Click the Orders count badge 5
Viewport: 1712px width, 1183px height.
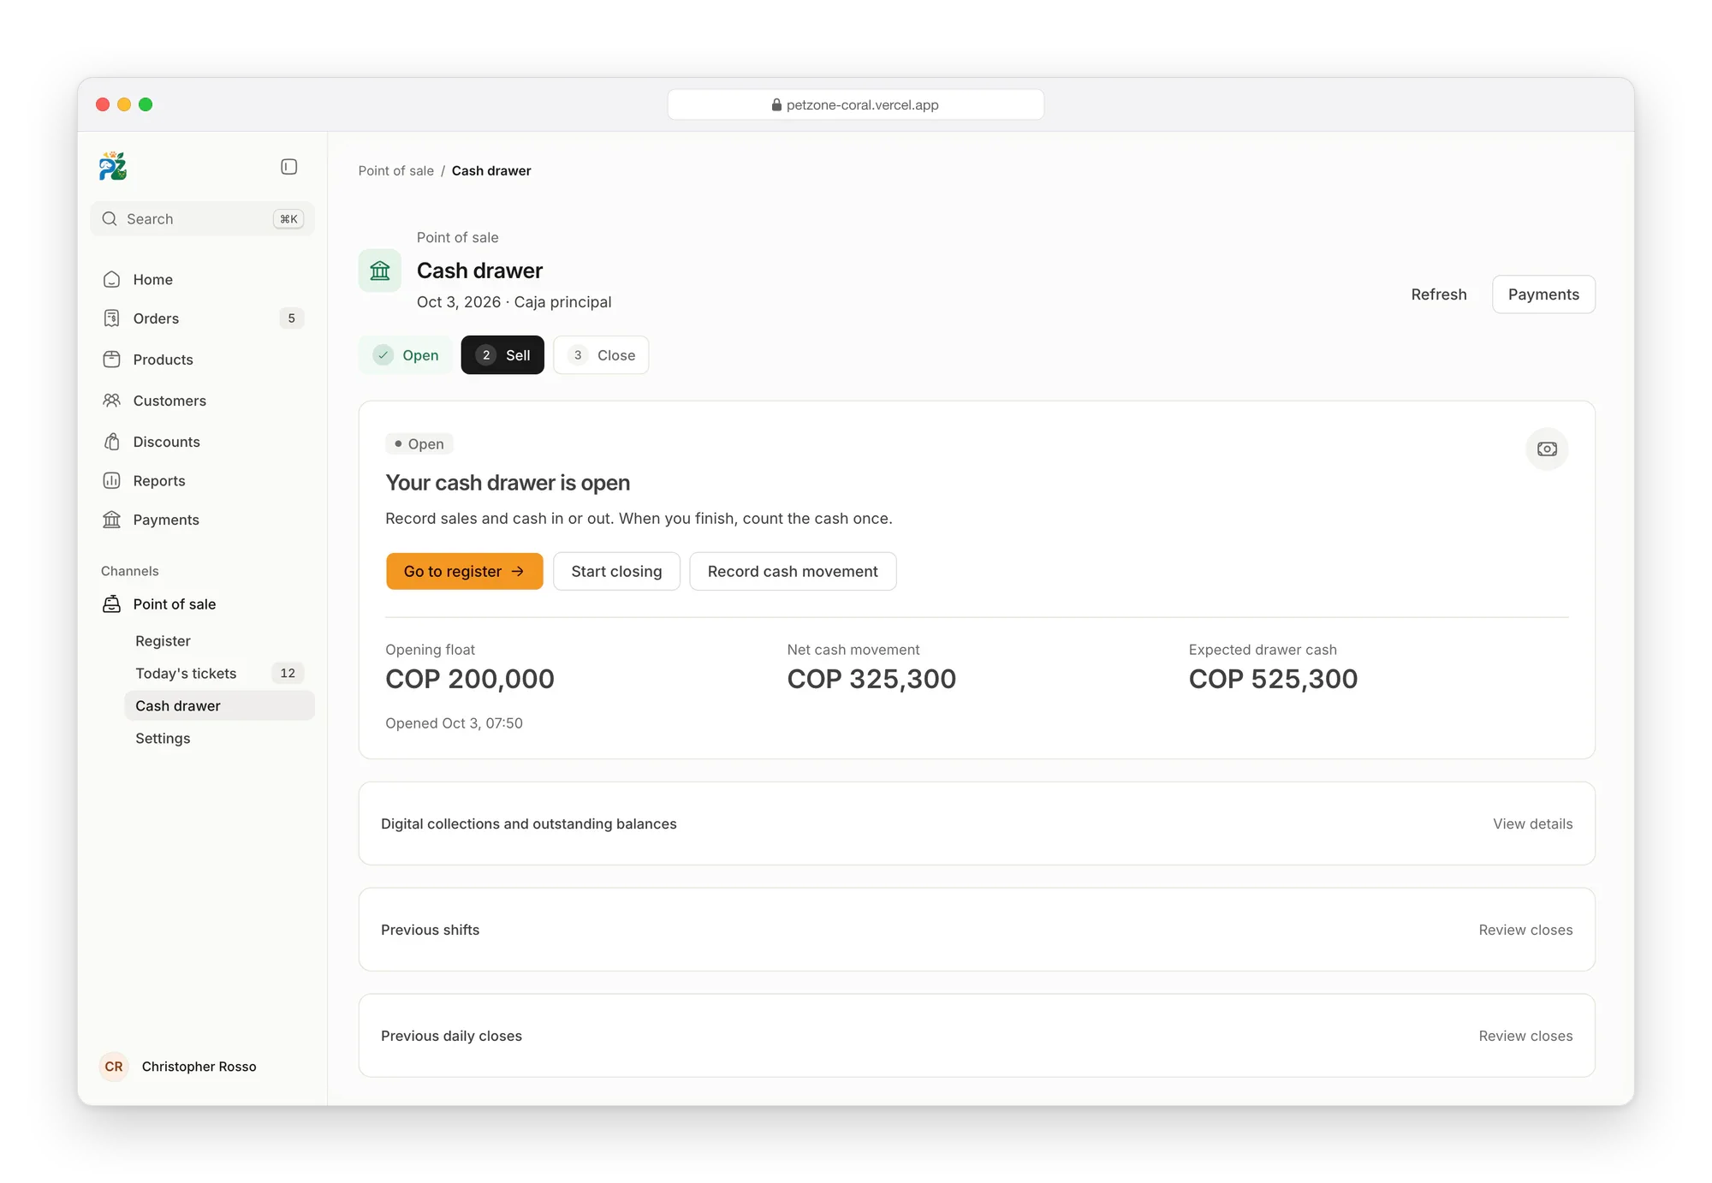pos(291,318)
